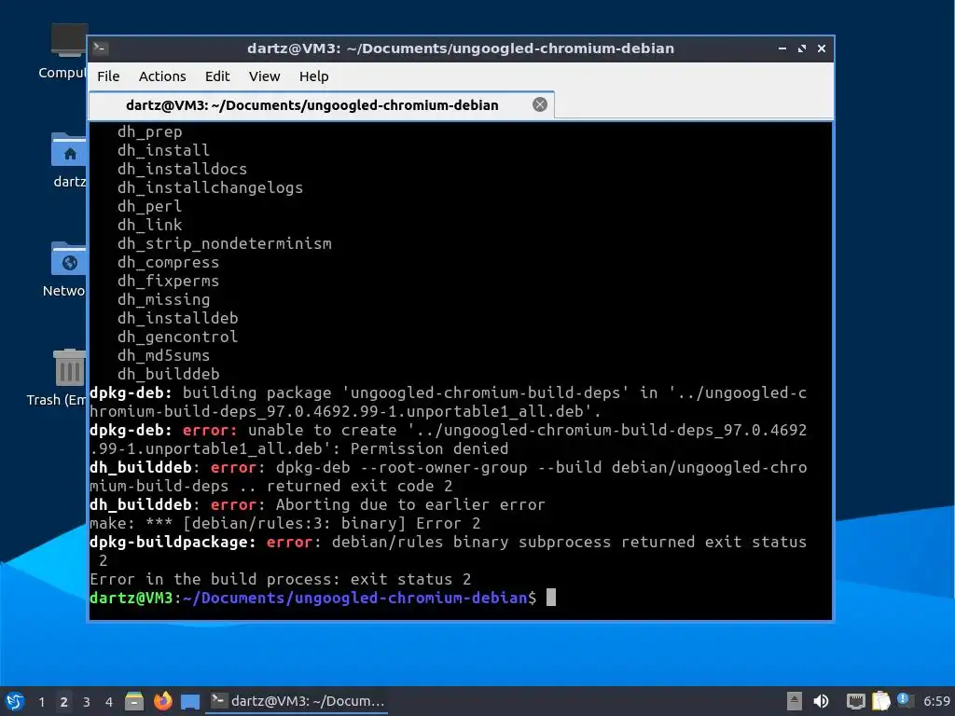Open the View menu
This screenshot has height=716, width=955.
(264, 76)
